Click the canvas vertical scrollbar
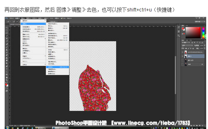This screenshot has height=129, width=208. pos(176,75)
